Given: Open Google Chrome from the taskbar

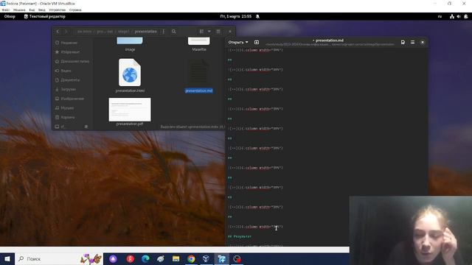Looking at the screenshot, I should (x=191, y=258).
